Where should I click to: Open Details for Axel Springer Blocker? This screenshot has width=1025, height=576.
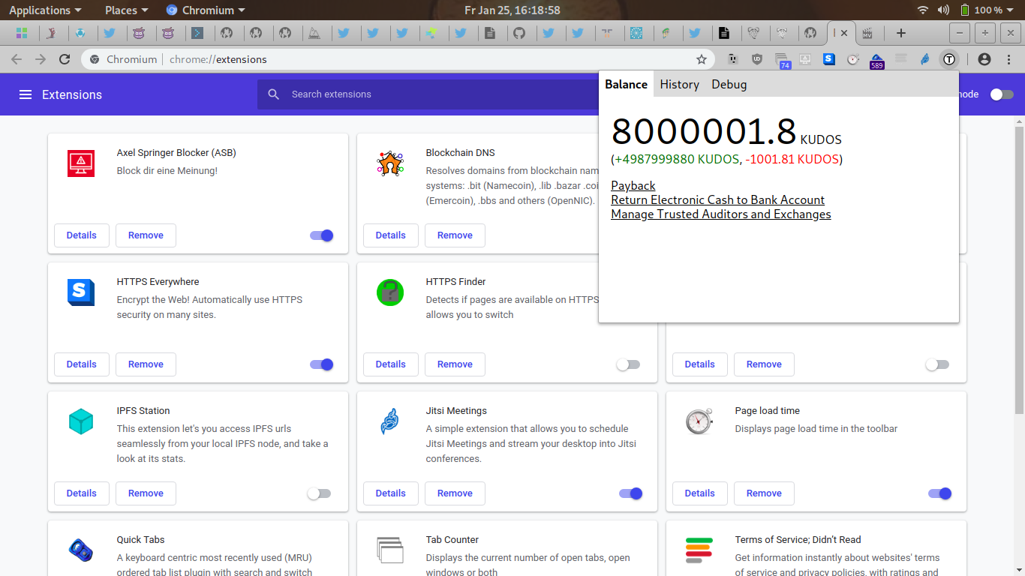click(82, 235)
